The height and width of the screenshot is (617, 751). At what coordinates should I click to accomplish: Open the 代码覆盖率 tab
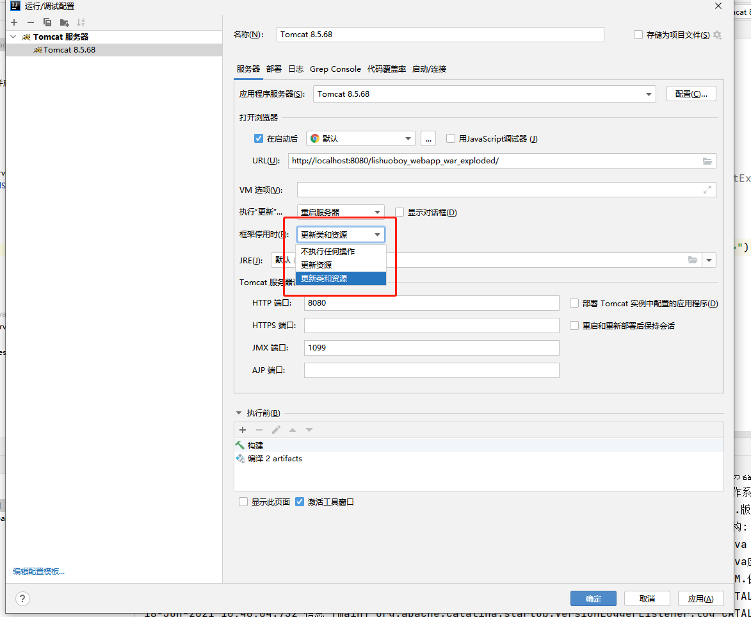(387, 69)
